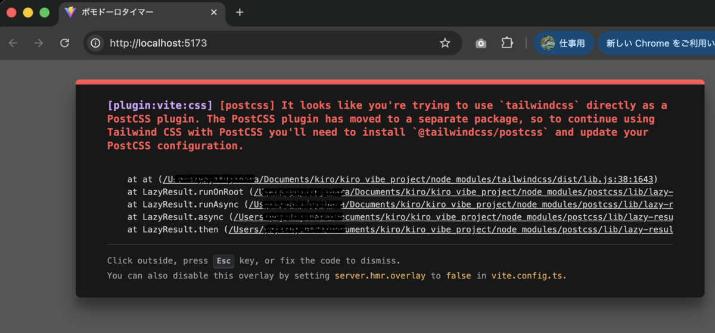715x333 pixels.
Task: Open the LazyResult.runOnRoot file link
Action: 464,191
